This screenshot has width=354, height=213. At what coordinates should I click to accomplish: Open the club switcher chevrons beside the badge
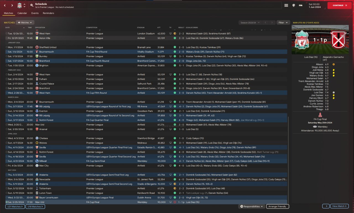(24, 5)
